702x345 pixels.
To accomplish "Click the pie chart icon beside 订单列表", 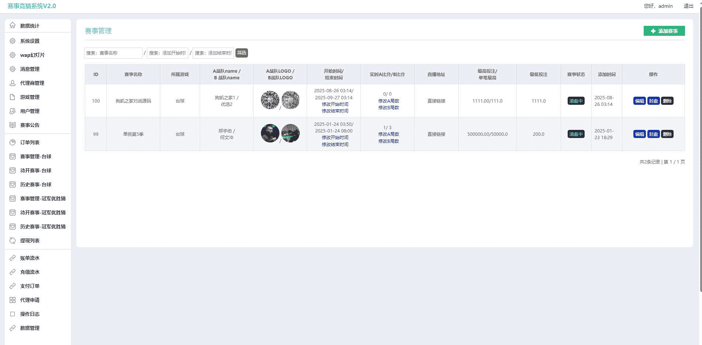I will (13, 142).
